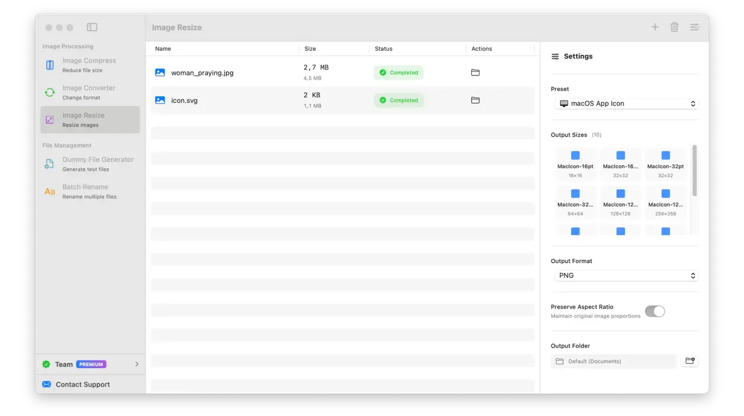Image resolution: width=744 pixels, height=416 pixels.
Task: Click the browse output folder icon
Action: coord(690,361)
